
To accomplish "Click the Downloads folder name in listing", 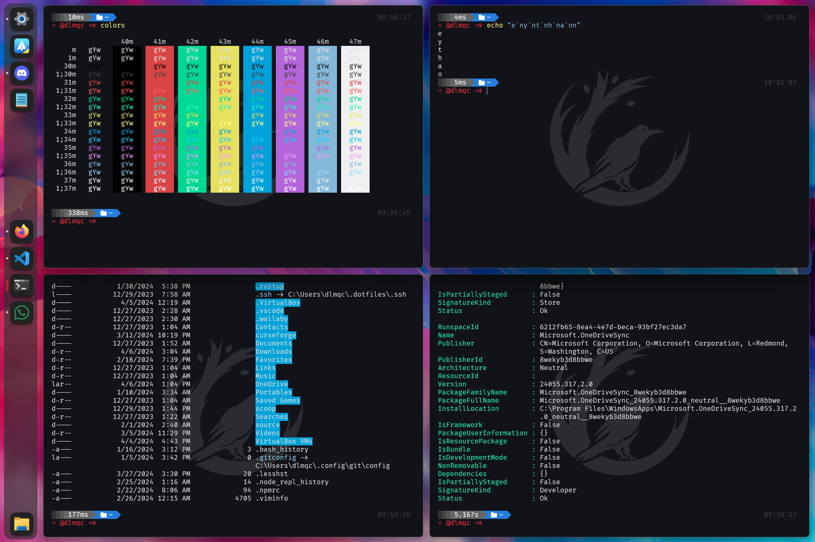I will click(273, 352).
